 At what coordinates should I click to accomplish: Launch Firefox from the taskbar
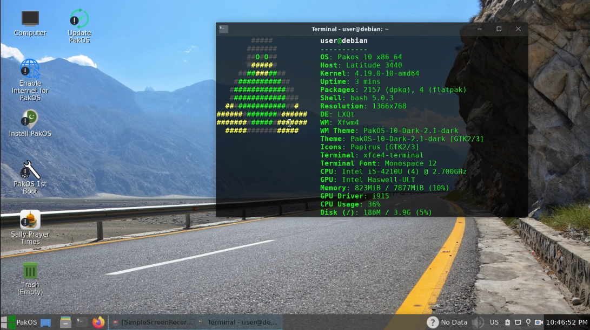98,322
